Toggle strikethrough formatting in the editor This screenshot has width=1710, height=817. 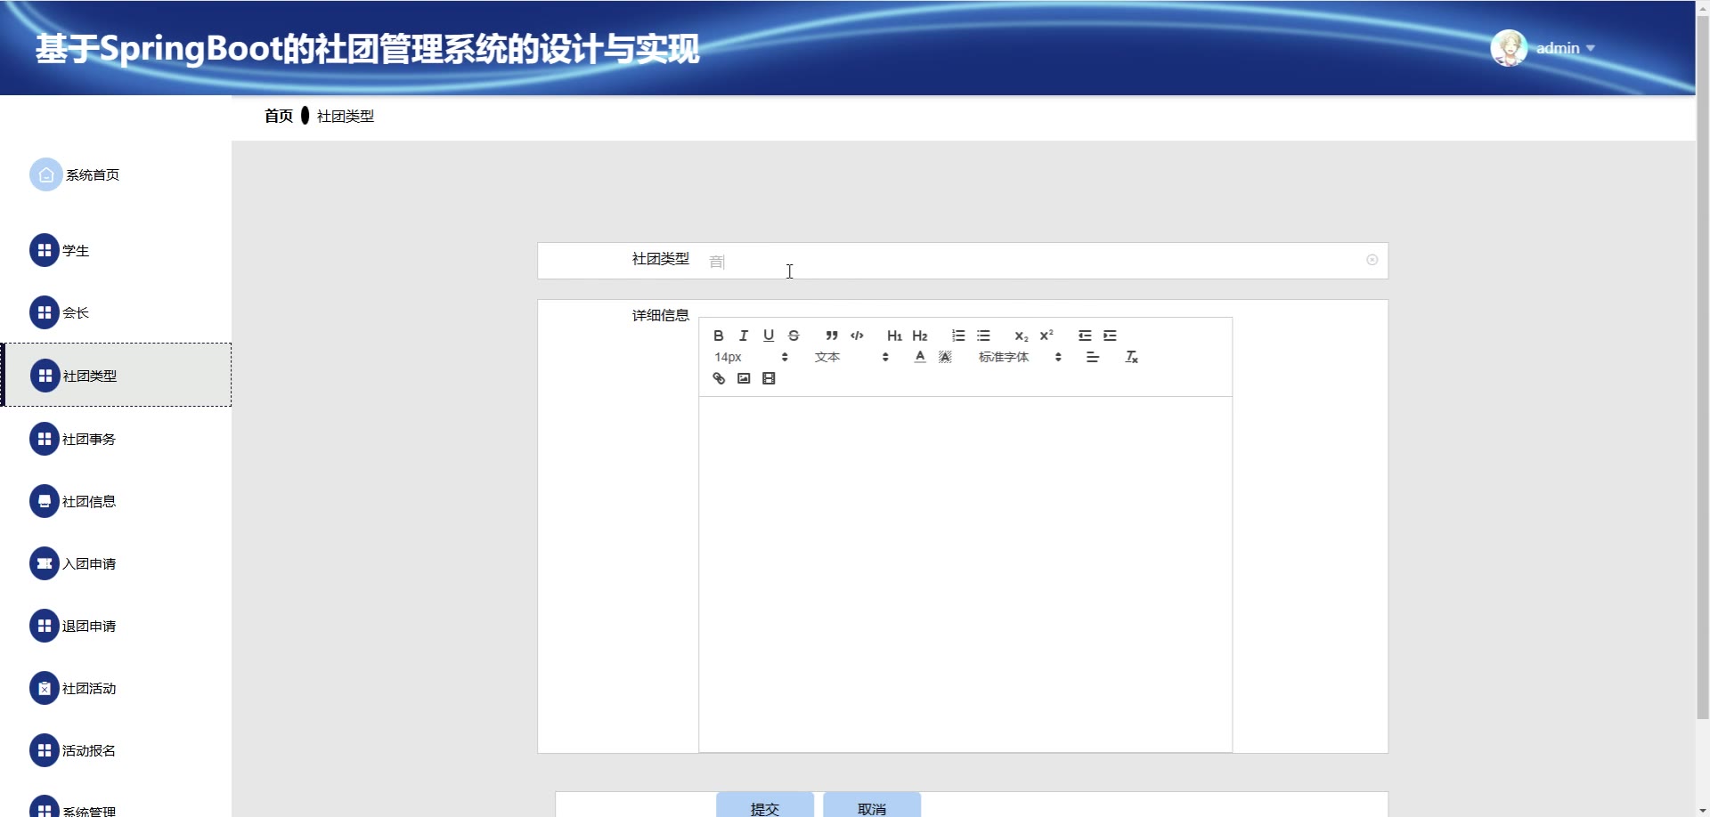point(794,336)
